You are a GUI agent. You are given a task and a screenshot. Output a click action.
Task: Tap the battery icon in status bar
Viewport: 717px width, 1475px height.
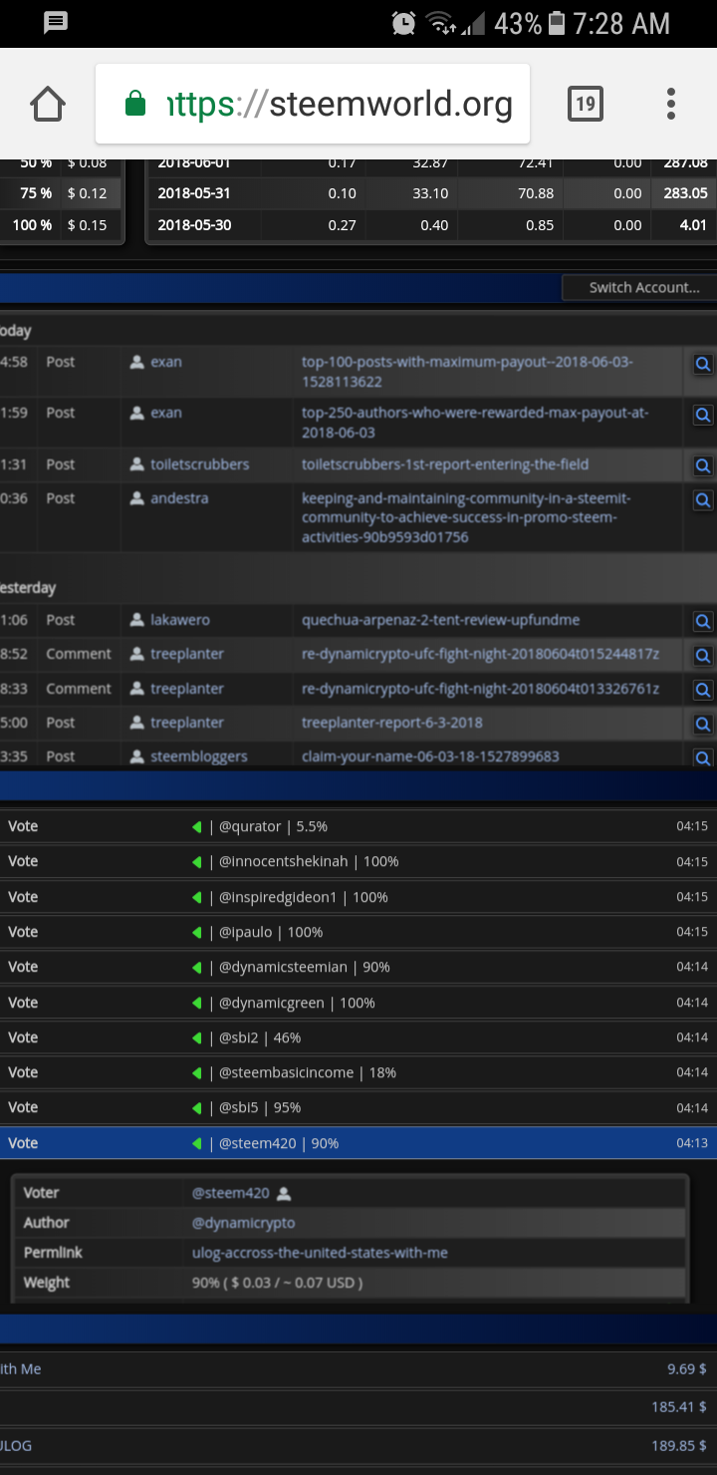(557, 23)
